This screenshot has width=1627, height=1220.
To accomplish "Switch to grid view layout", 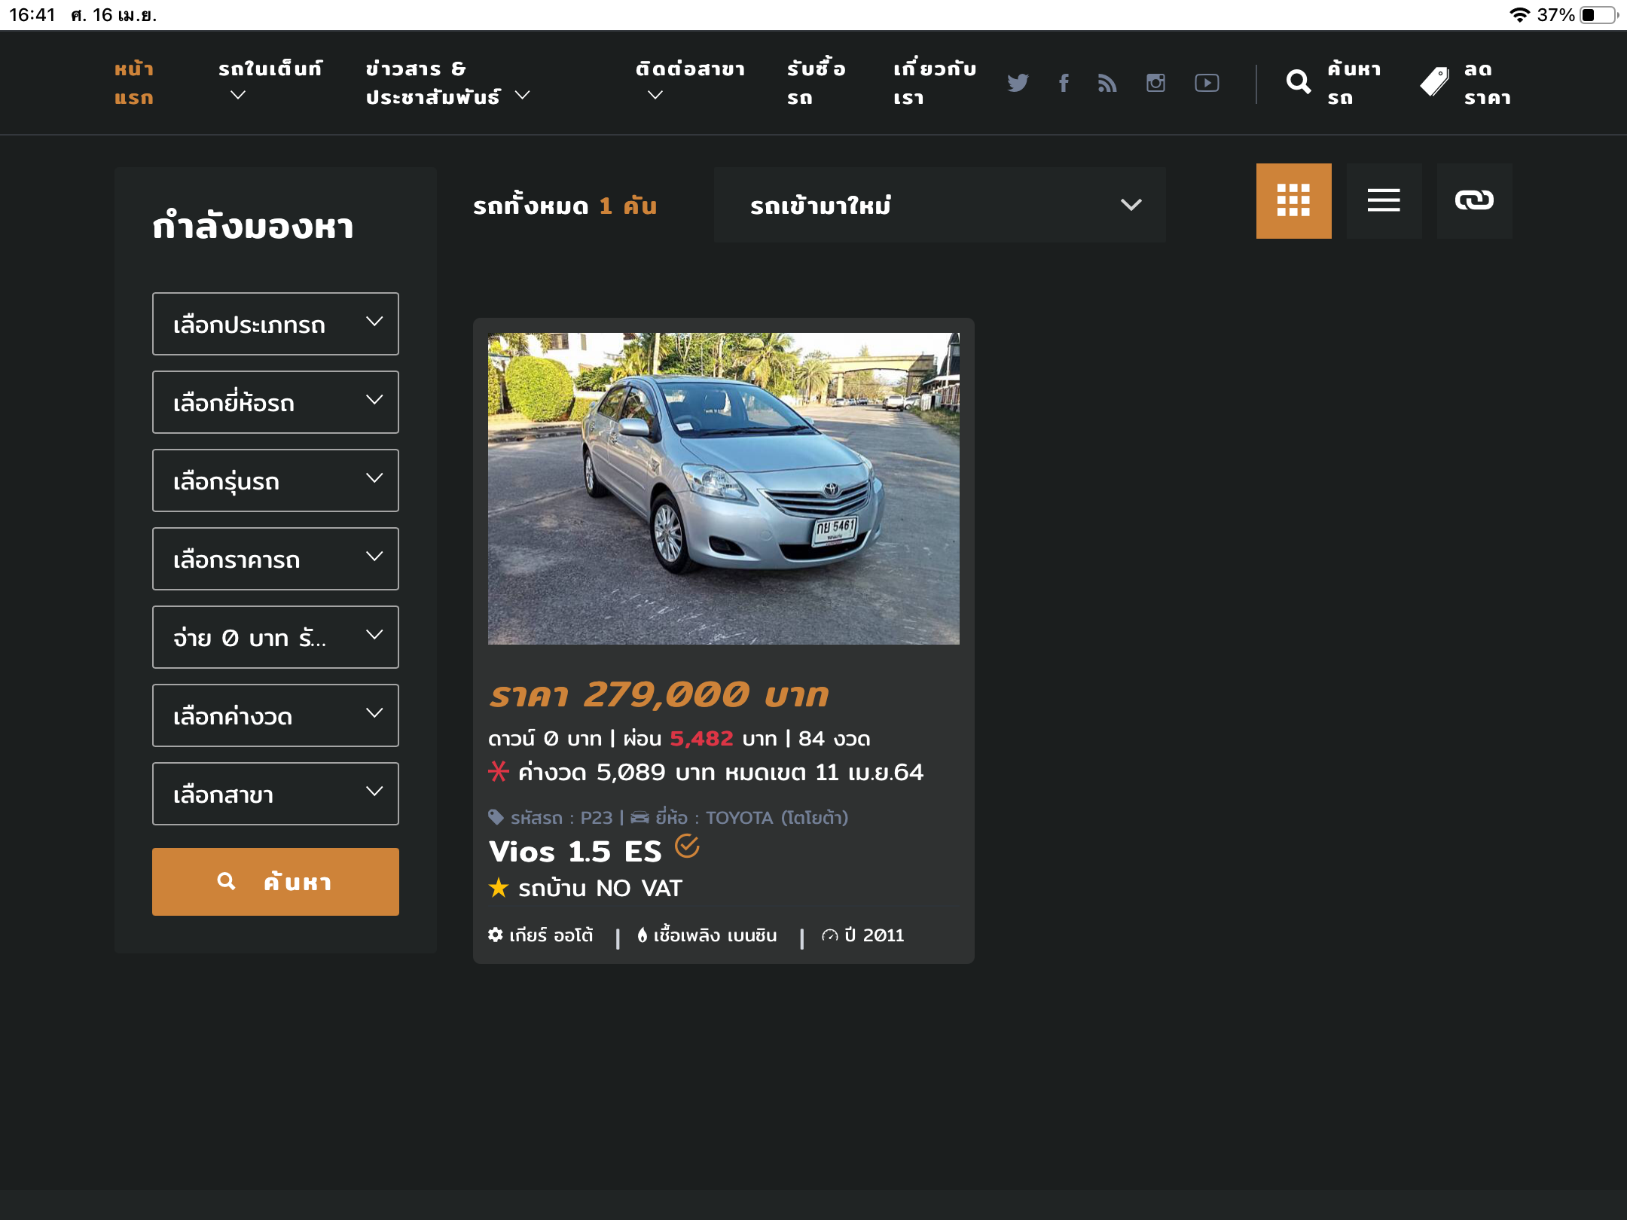I will click(1293, 201).
